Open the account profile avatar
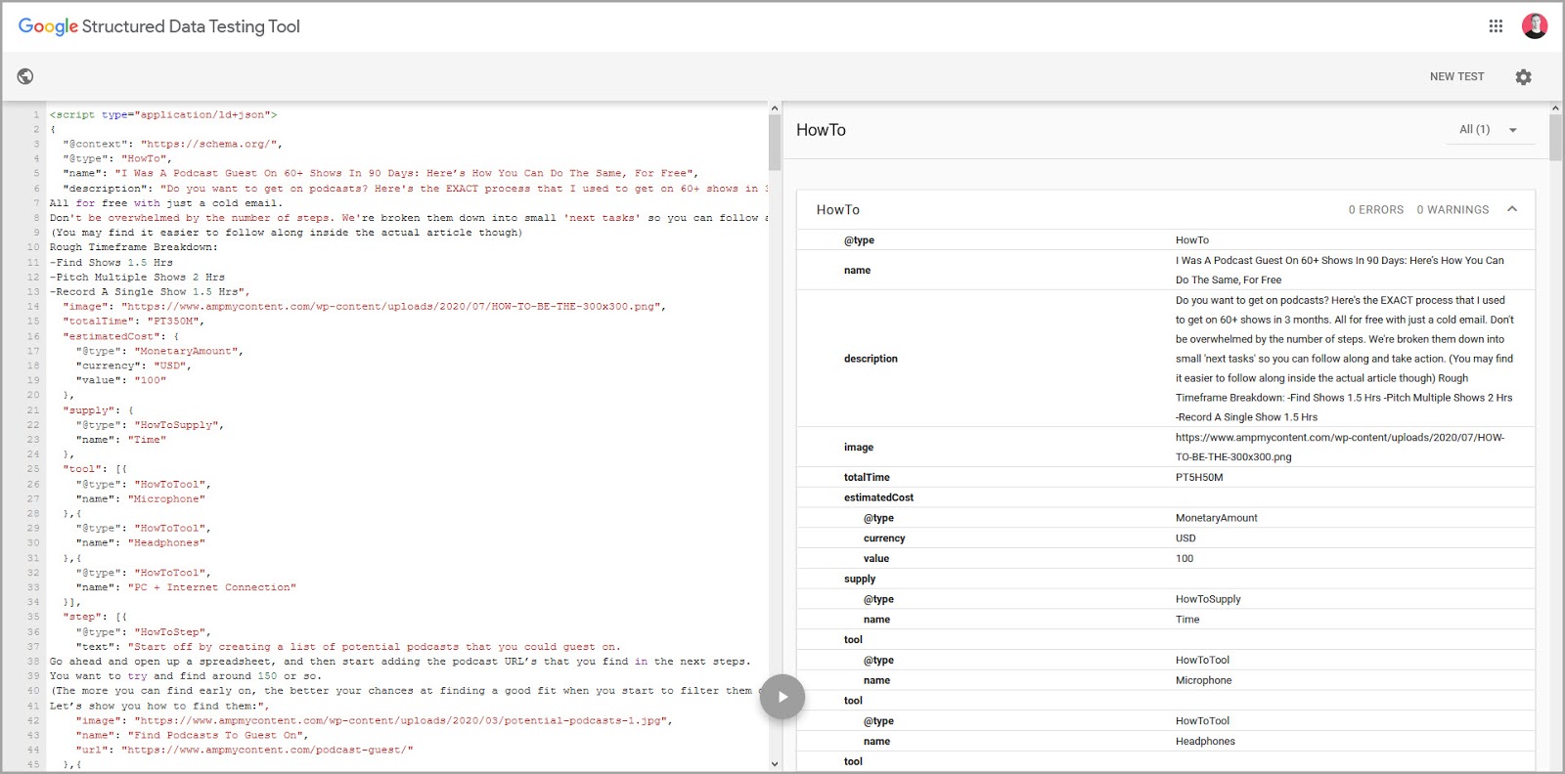Screen dimensions: 1565x774 tap(1534, 26)
